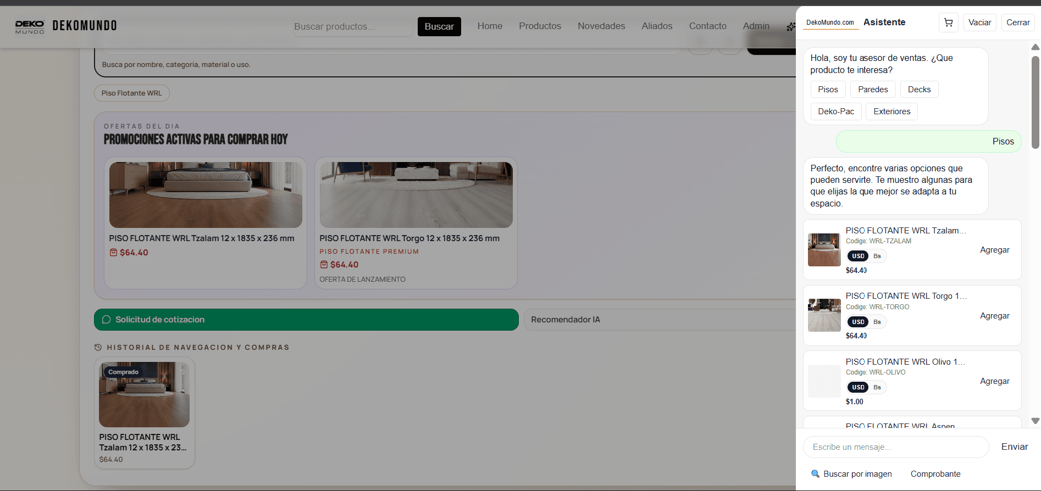Viewport: 1041px width, 491px height.
Task: Click the DEKOMUNDO brand name text
Action: 85,26
